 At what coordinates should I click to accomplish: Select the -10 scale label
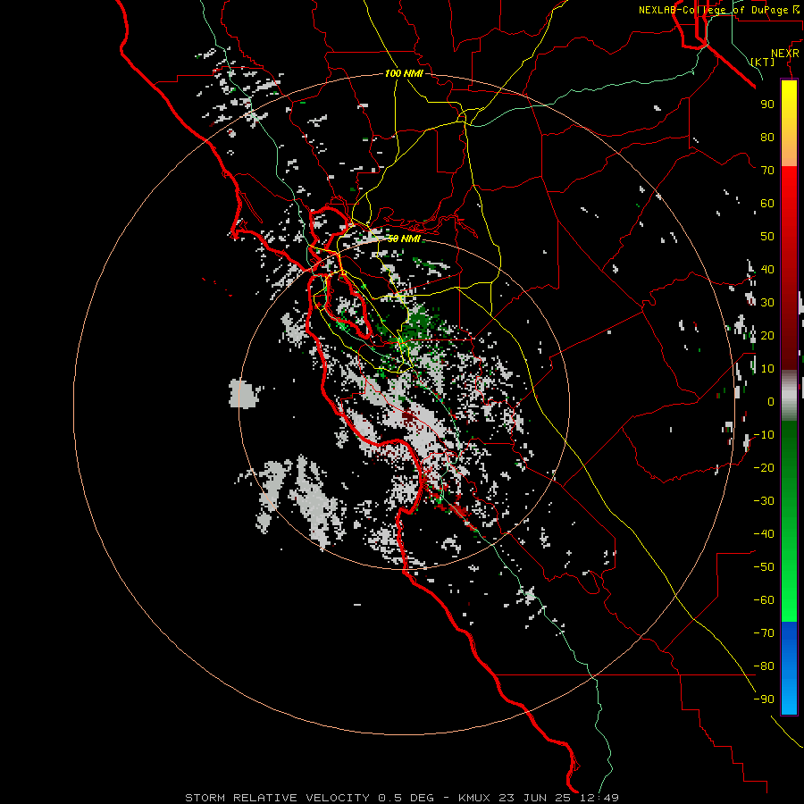[x=764, y=435]
